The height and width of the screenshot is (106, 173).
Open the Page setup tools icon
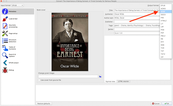coord(5,33)
